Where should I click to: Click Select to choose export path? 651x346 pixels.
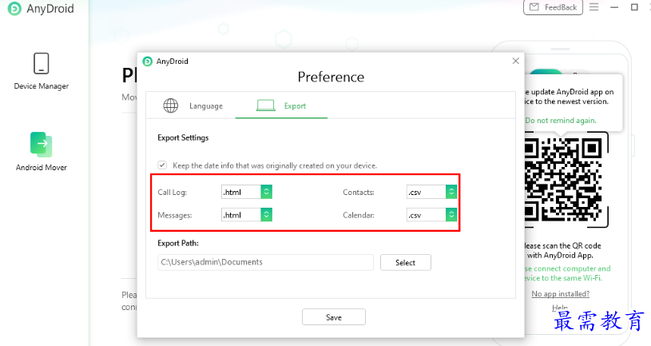pos(406,263)
